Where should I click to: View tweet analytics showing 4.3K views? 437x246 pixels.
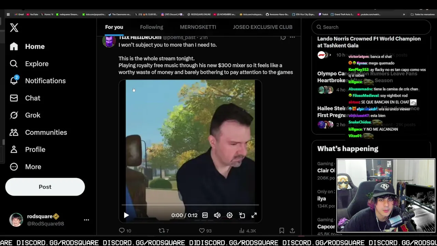pos(248,231)
